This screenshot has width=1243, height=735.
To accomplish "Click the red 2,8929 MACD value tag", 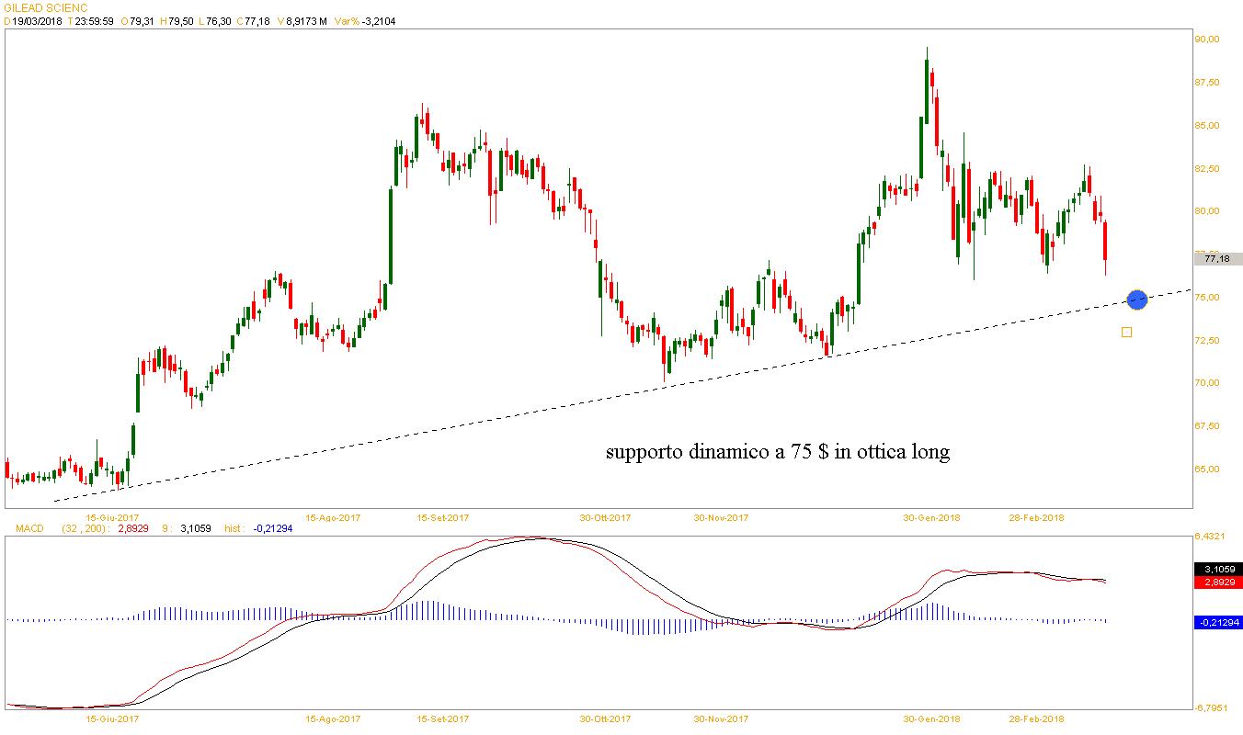I will (1217, 582).
